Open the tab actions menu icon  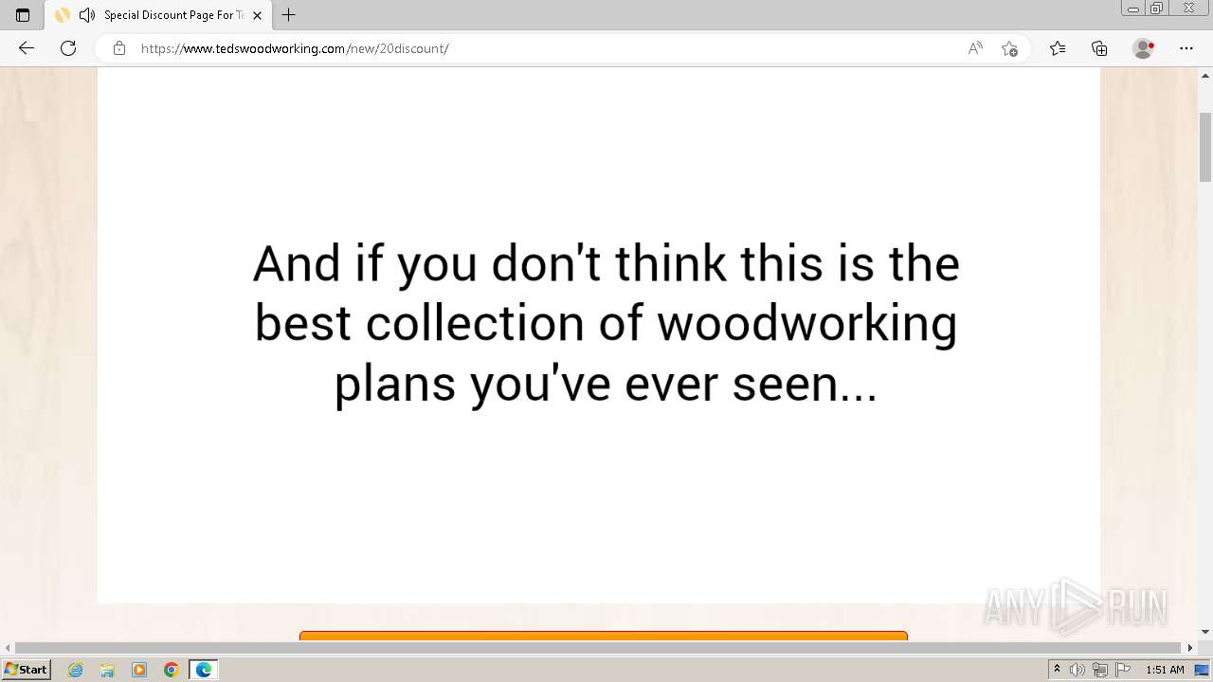coord(23,15)
